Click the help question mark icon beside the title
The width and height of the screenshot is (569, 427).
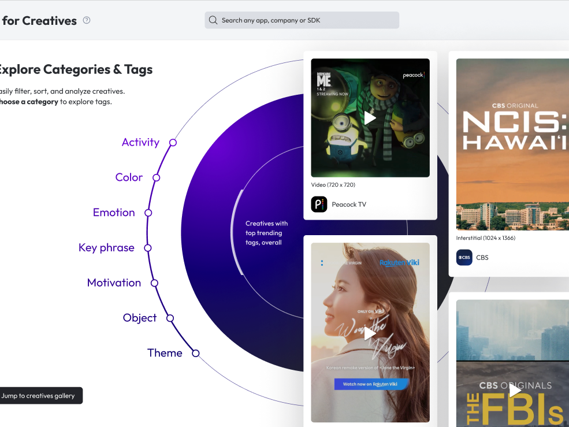point(87,20)
